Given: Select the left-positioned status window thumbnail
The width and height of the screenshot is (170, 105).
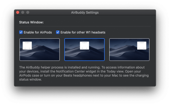Looking at the screenshot, I should pyautogui.click(x=40, y=50).
